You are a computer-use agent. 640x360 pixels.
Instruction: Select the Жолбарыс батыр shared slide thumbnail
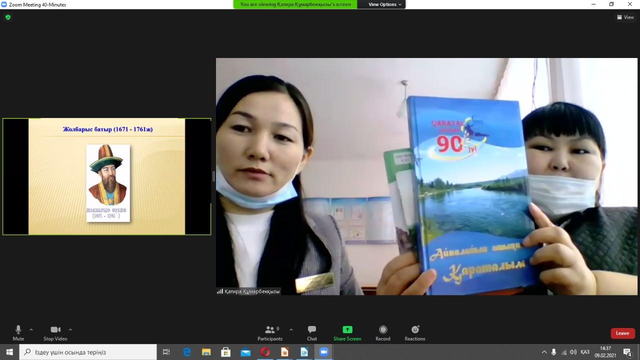pos(106,176)
